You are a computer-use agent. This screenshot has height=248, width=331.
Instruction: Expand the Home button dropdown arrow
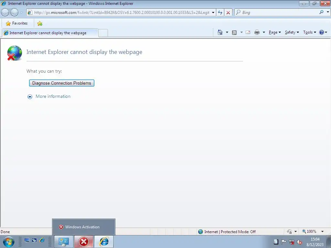[227, 32]
